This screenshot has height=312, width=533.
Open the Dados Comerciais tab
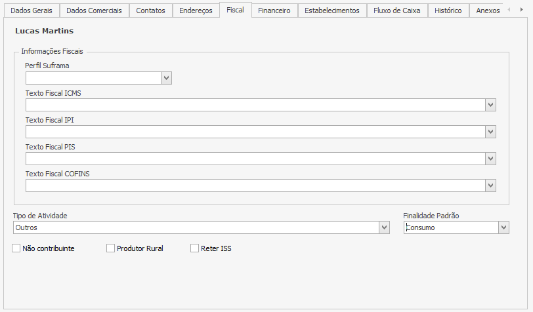pos(94,10)
